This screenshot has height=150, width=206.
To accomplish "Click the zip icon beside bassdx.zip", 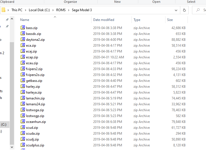I will click(x=23, y=34).
